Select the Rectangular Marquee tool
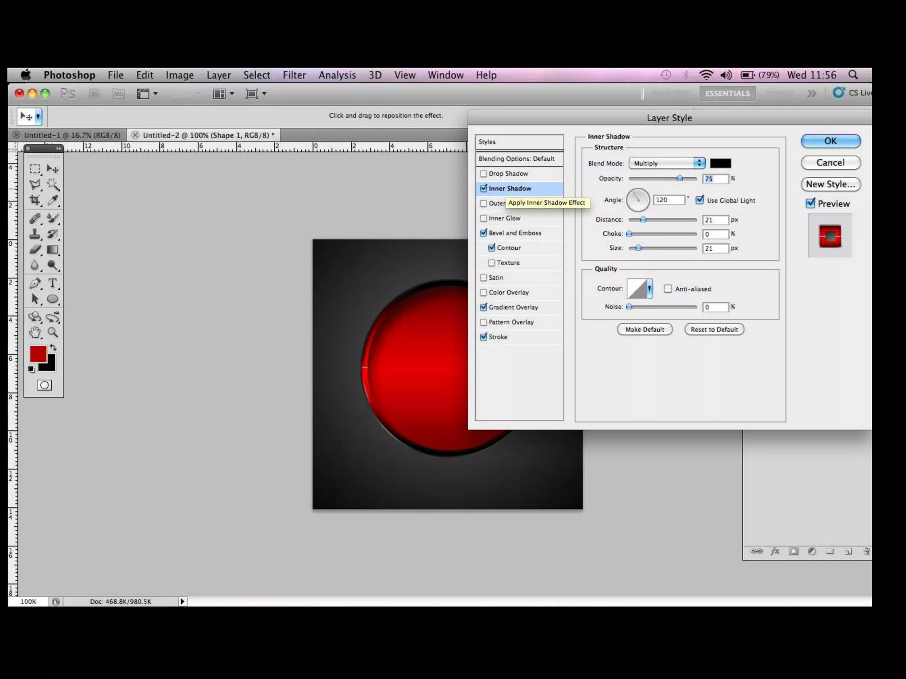The height and width of the screenshot is (679, 906). pyautogui.click(x=35, y=169)
